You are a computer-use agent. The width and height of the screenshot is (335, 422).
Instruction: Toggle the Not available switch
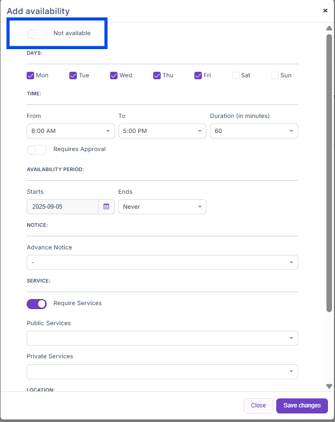pos(37,34)
